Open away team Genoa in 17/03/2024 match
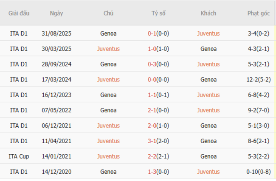Screen dimensions: 276x181 208,79
